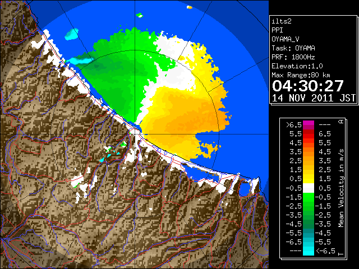Click the '<-6.5' legend label
Image resolution: width=359 pixels, height=269 pixels.
tap(325, 251)
